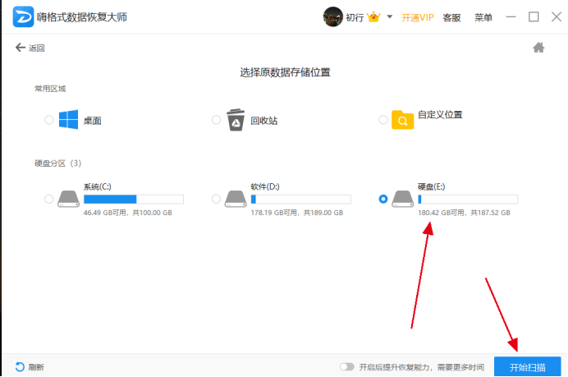Click 返回 to go back
The height and width of the screenshot is (377, 568).
pyautogui.click(x=30, y=48)
